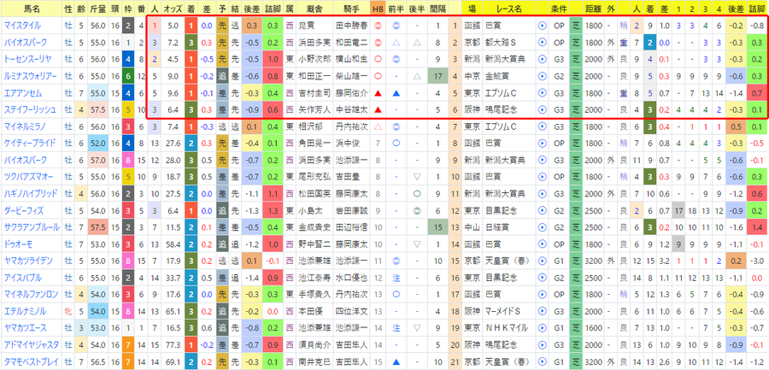Open horse link サクラアンプルール
769x370 pixels.
pyautogui.click(x=32, y=227)
